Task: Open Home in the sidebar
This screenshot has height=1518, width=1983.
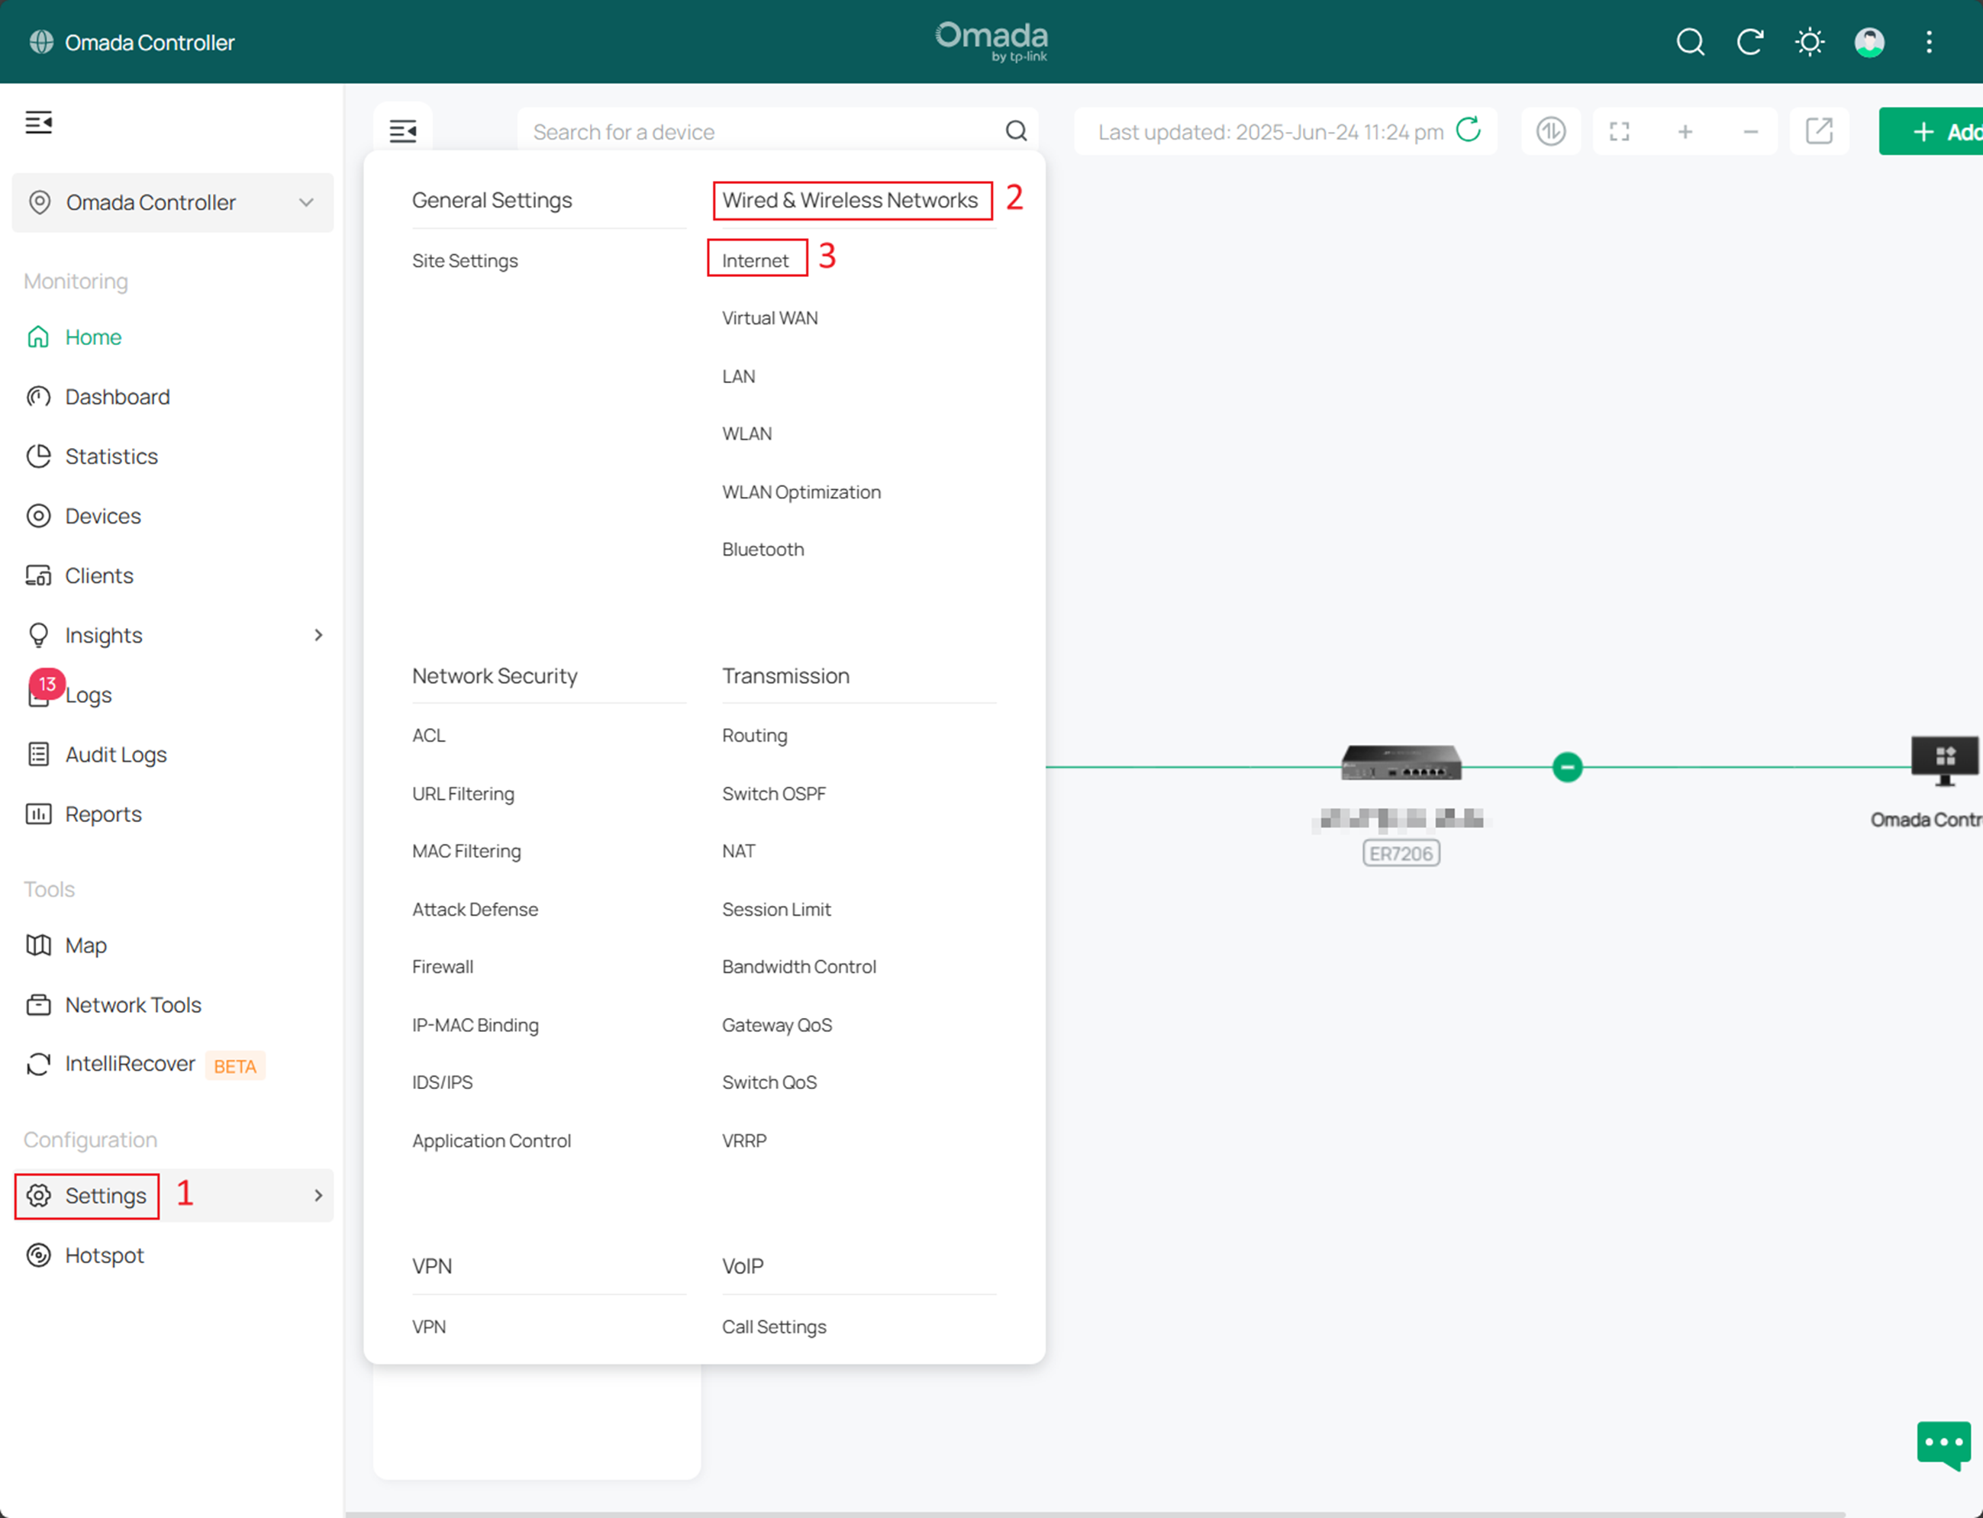Action: tap(172, 337)
